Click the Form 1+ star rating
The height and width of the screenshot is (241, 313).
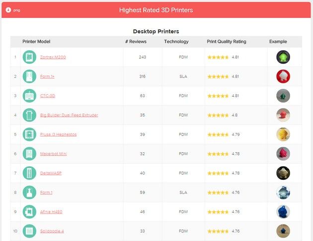(x=218, y=76)
